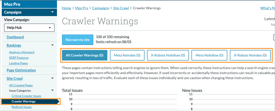Select Critical Crawler Issues
This screenshot has height=111, width=275.
pyautogui.click(x=26, y=96)
